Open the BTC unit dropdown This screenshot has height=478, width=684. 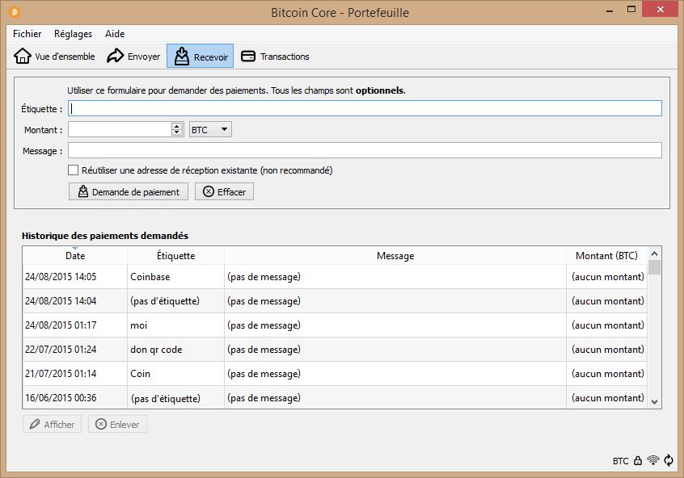pyautogui.click(x=210, y=129)
